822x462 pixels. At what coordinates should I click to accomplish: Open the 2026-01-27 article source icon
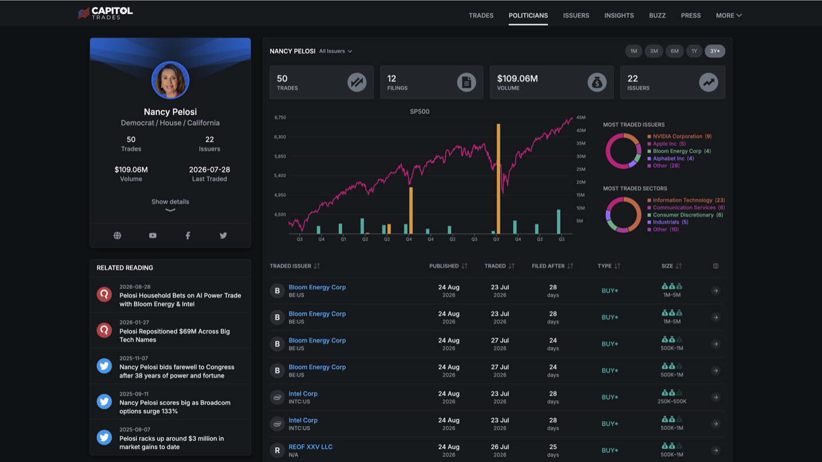105,331
